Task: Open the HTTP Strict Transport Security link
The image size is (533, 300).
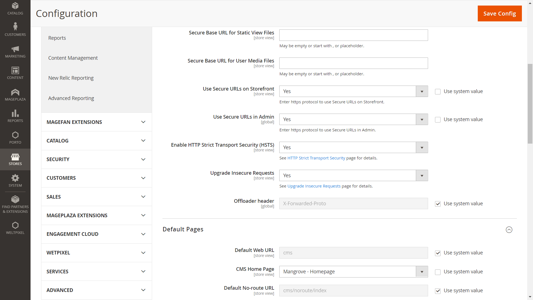Action: (316, 158)
